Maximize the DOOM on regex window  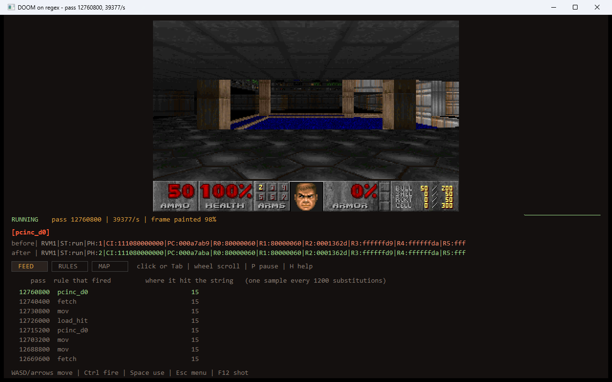coord(575,7)
